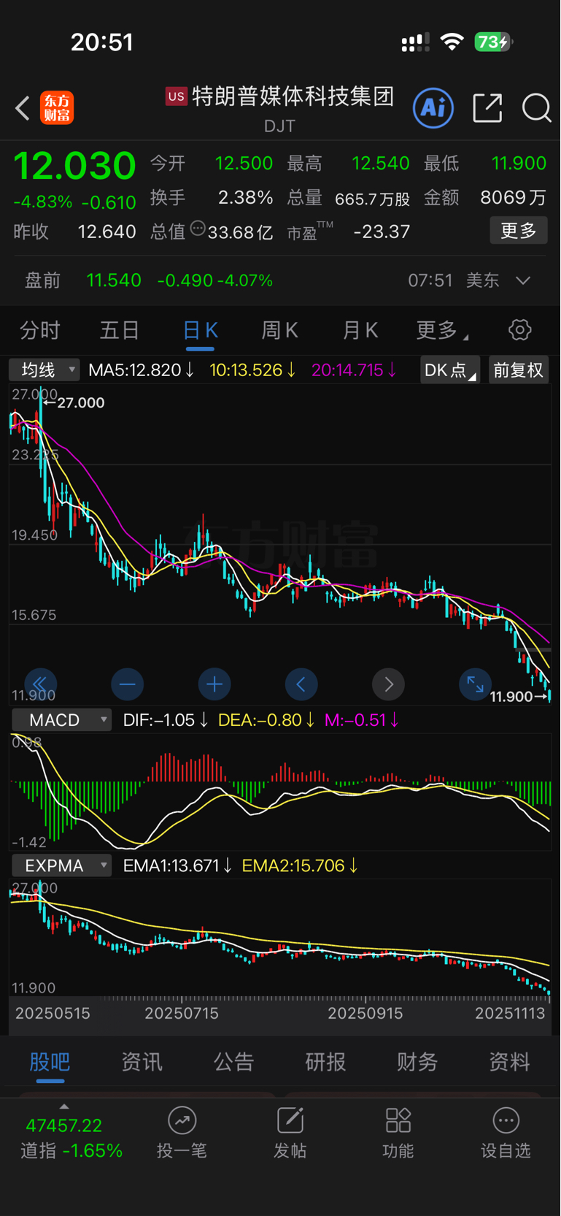Tap the 20250915 date marker

point(365,1014)
